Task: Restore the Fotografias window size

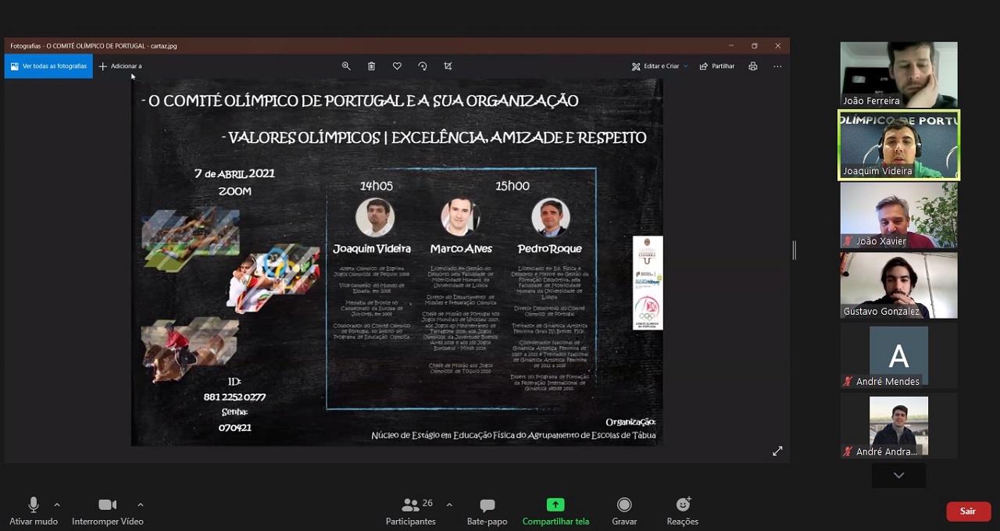Action: [x=755, y=46]
